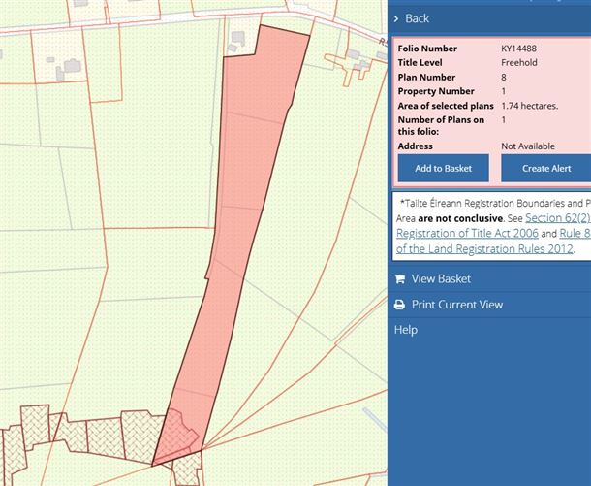Open the Help section
This screenshot has width=591, height=486.
pos(406,330)
